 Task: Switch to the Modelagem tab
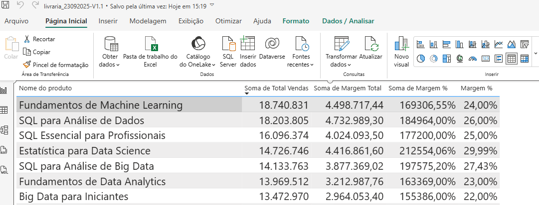point(148,21)
